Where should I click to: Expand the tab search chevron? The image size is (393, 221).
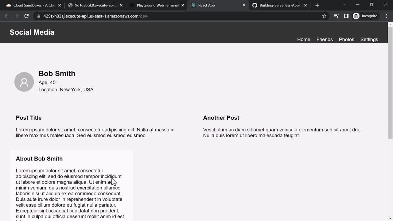[x=344, y=5]
